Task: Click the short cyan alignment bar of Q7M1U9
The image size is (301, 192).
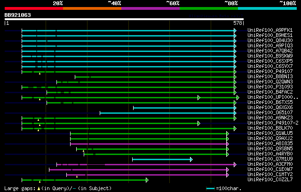Action: (161, 160)
